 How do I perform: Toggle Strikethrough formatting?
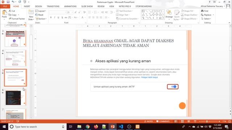click(x=66, y=18)
